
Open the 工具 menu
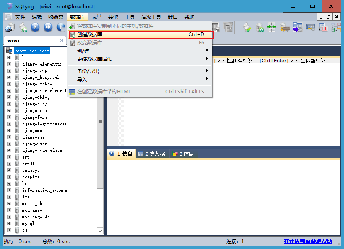[x=130, y=17]
